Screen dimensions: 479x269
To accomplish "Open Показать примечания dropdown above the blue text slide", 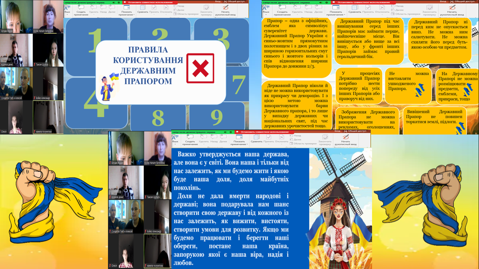I will (239, 140).
